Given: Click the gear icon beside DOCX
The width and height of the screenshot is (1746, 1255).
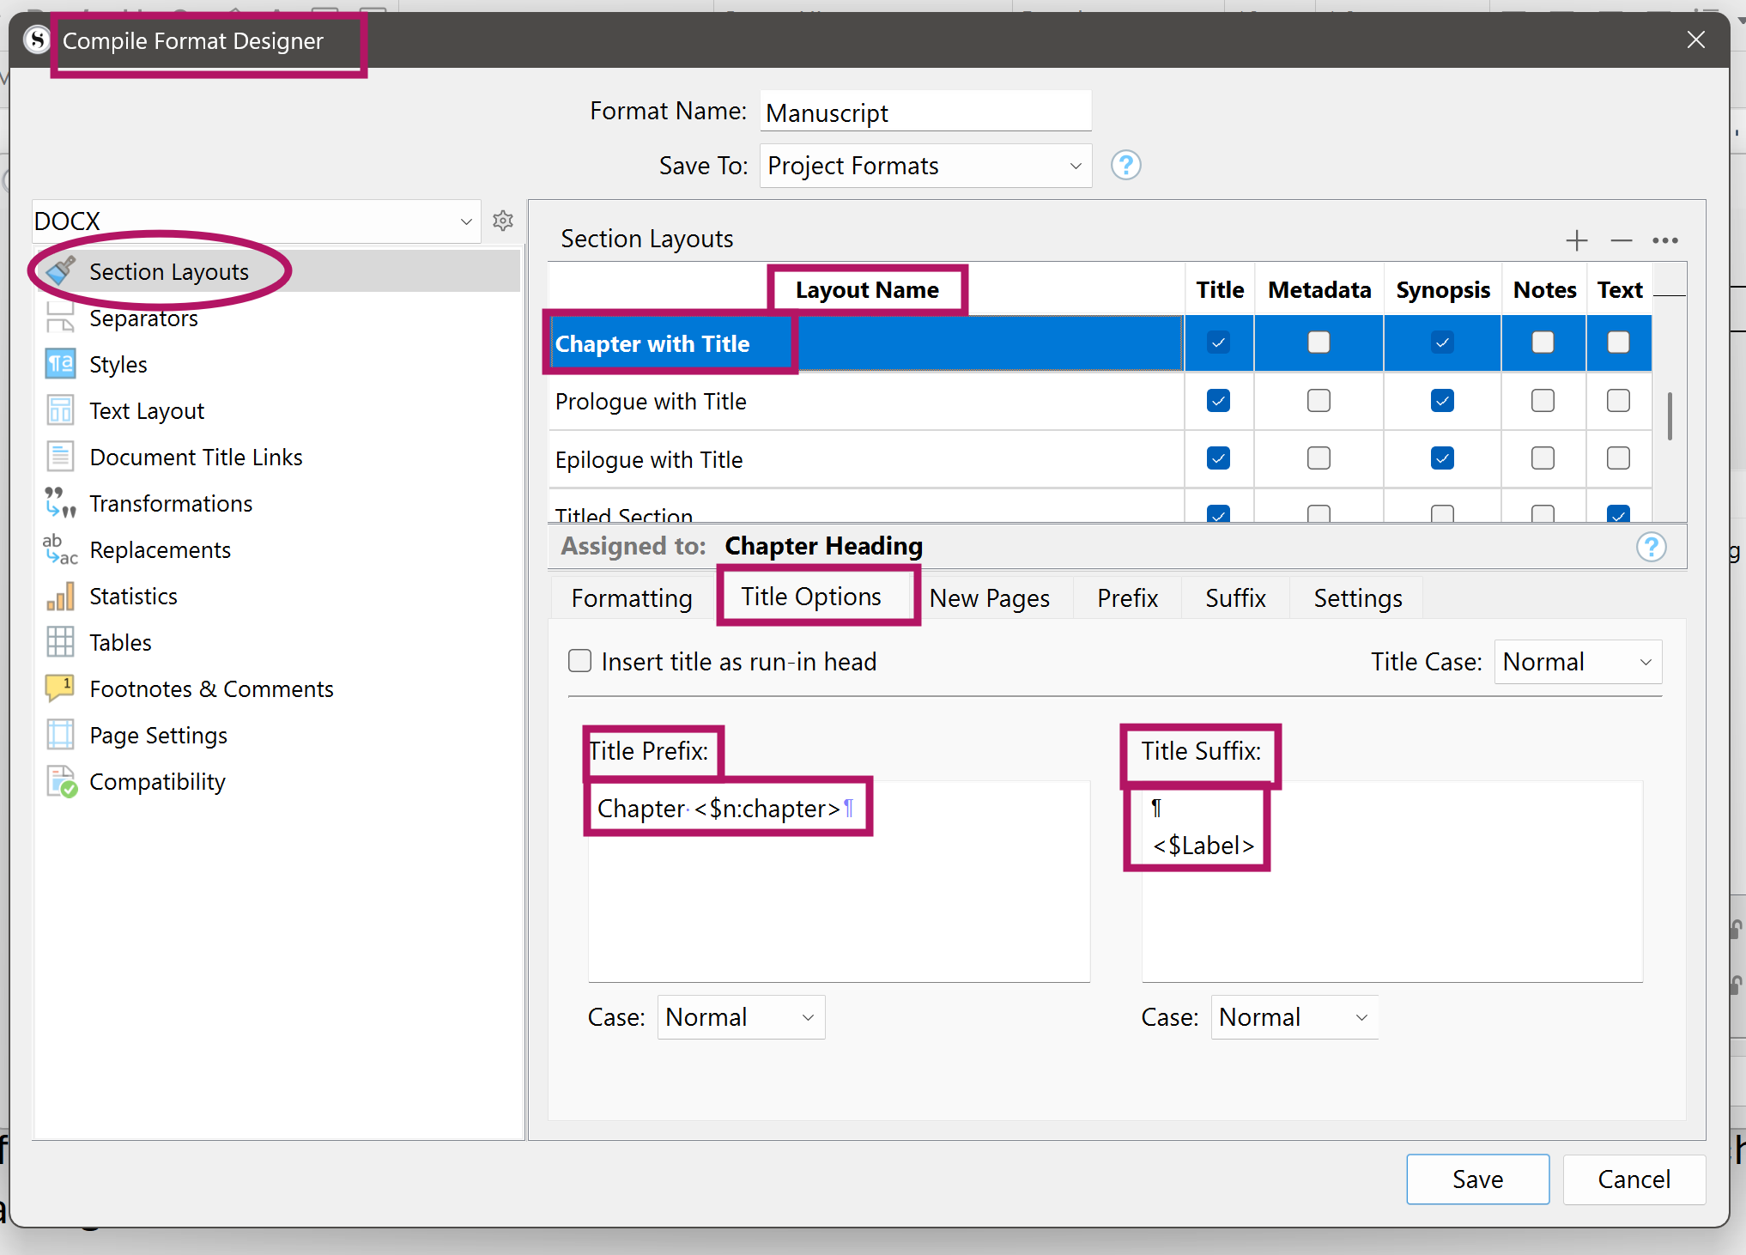Looking at the screenshot, I should (503, 221).
